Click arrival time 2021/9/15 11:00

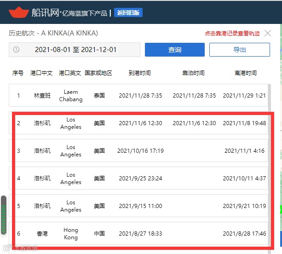[140, 206]
